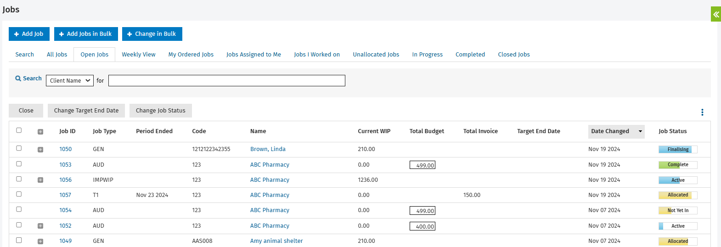The width and height of the screenshot is (721, 247).
Task: Open job ID 1050 link
Action: point(66,149)
